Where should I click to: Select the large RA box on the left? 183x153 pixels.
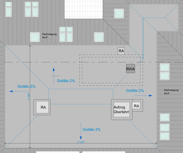[42, 107]
